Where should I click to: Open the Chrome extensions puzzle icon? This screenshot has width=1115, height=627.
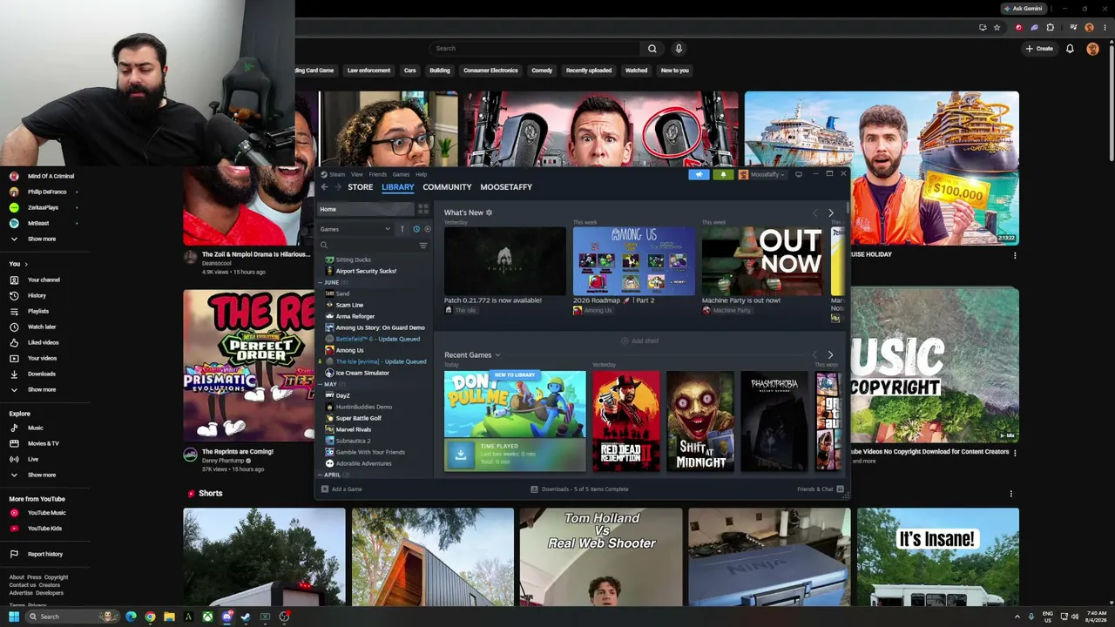(x=1050, y=27)
